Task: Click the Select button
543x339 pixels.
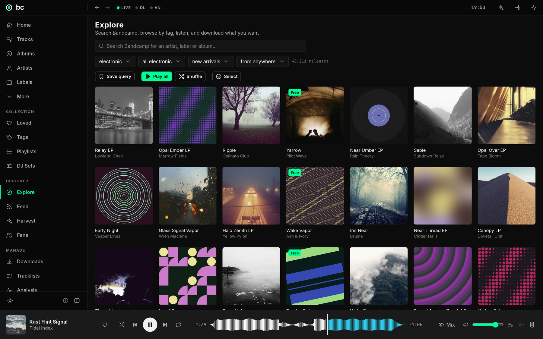Action: click(227, 76)
